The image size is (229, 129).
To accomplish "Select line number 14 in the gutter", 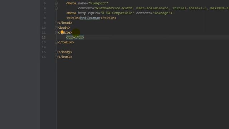I will (x=44, y=47).
